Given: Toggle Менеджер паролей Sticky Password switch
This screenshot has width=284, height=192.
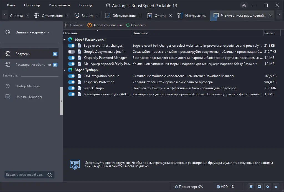Looking at the screenshot, I should pyautogui.click(x=71, y=64).
